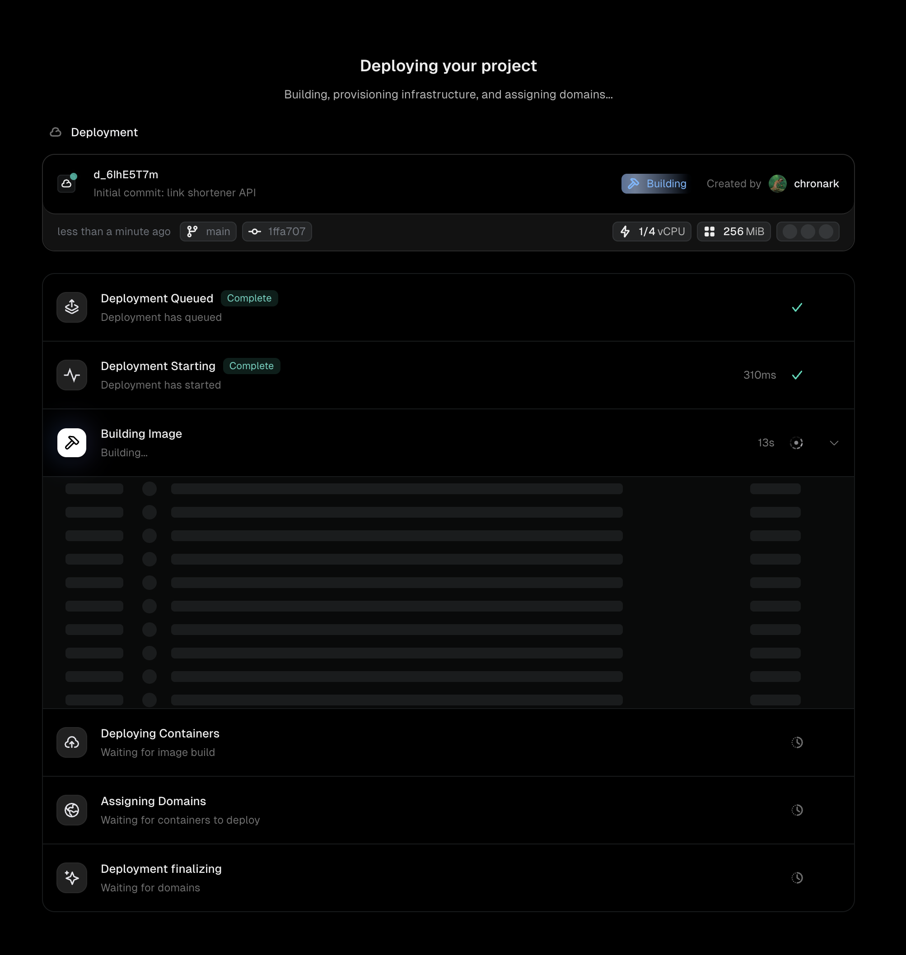
Task: Select the globe icon for Assigning Domains
Action: click(x=71, y=810)
